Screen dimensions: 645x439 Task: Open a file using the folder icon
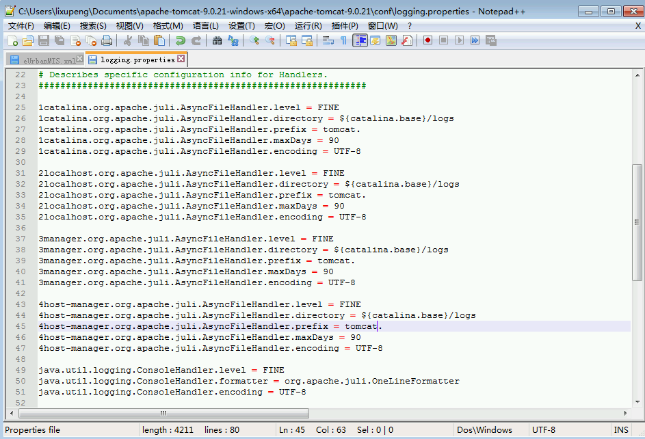(x=28, y=40)
